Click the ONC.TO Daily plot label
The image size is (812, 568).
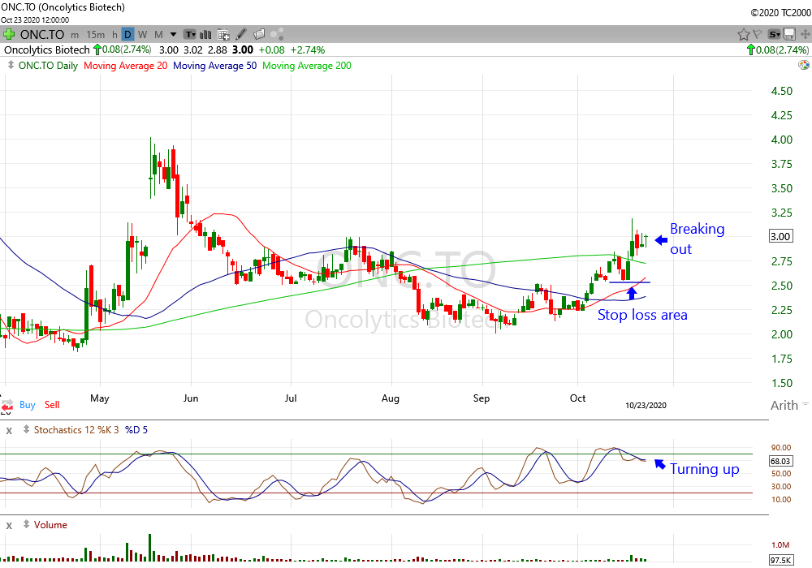point(48,66)
